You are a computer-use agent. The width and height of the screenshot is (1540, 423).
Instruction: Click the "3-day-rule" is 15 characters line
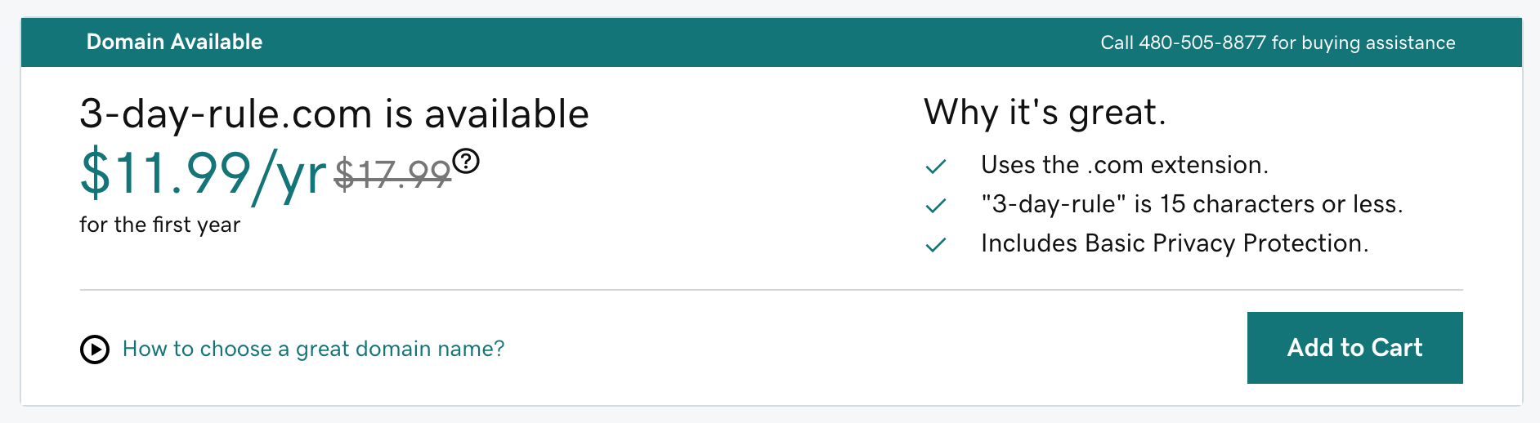pyautogui.click(x=1192, y=204)
